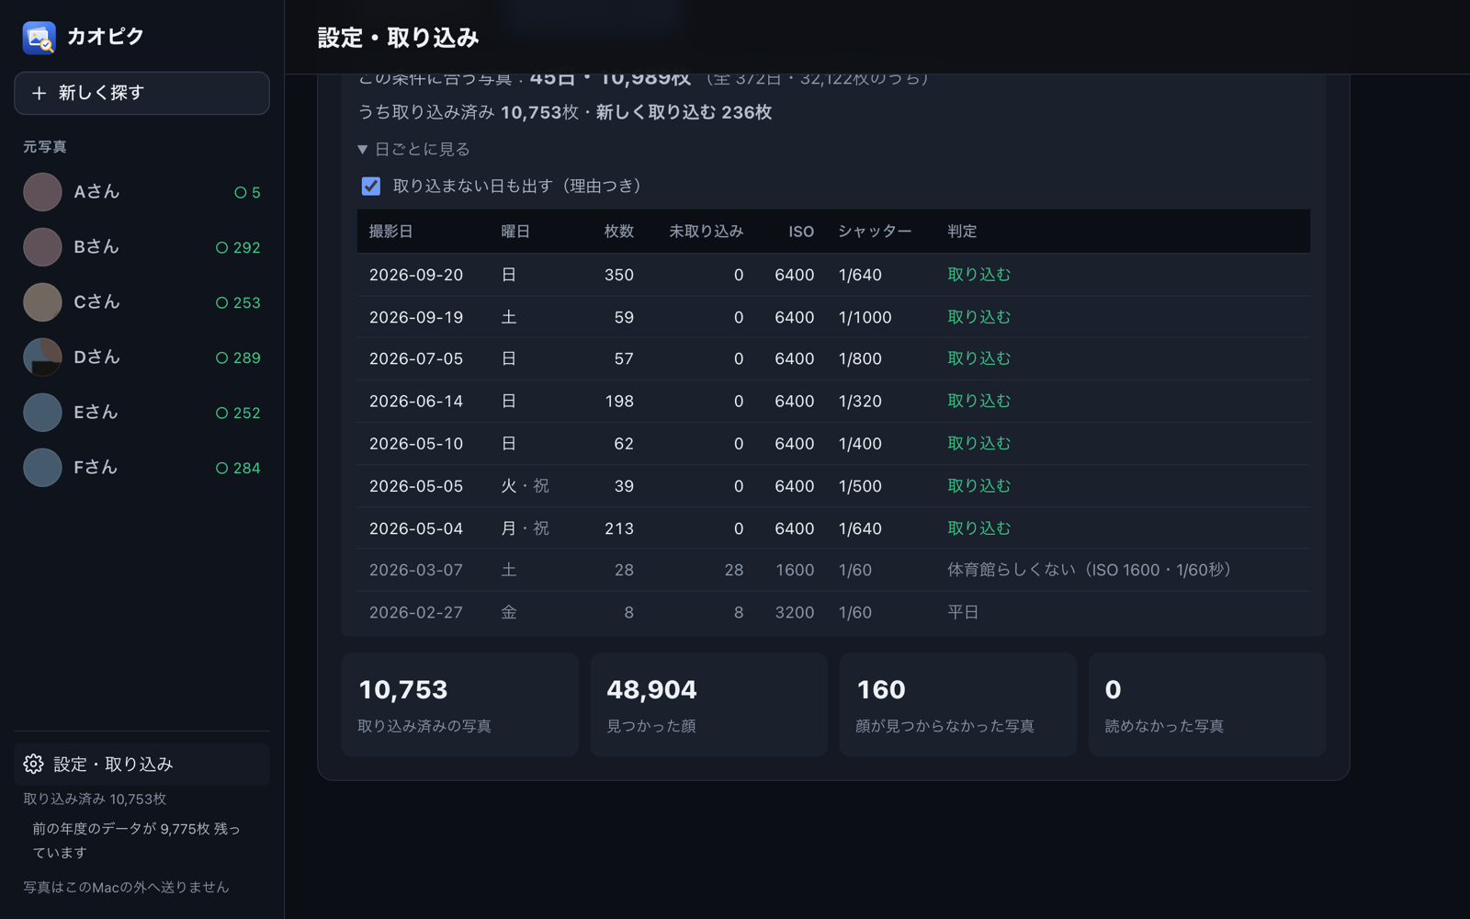The height and width of the screenshot is (919, 1470).
Task: Sort by 撮影日 column header
Action: point(390,232)
